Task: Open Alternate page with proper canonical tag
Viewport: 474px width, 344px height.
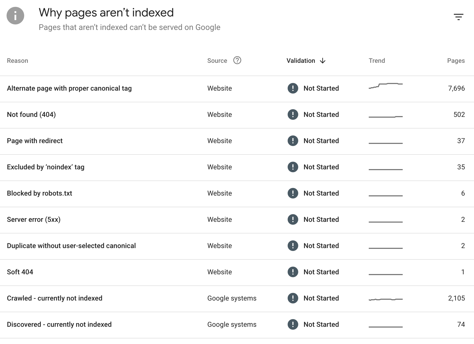Action: tap(69, 88)
